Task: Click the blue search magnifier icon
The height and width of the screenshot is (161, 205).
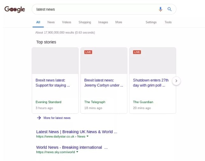Action: (170, 9)
